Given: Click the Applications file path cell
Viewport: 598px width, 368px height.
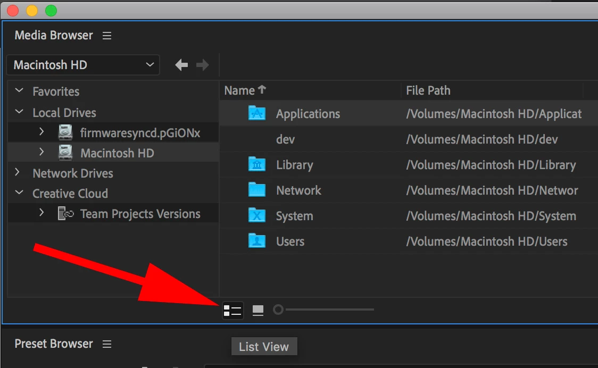Looking at the screenshot, I should tap(494, 114).
